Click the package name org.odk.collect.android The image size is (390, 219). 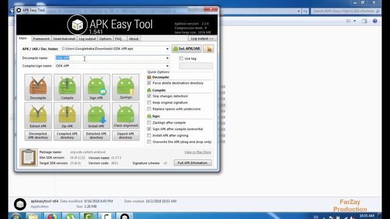(x=88, y=152)
